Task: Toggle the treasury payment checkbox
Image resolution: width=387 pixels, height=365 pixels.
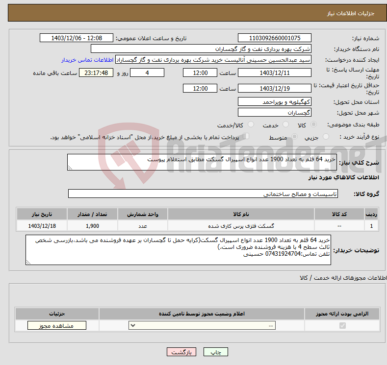Action: point(246,137)
